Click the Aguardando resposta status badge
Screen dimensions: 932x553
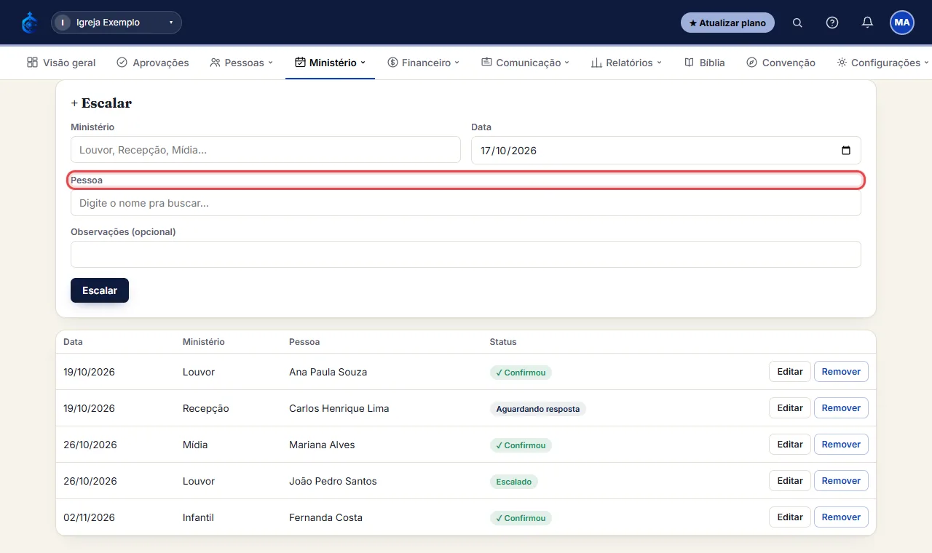(538, 409)
